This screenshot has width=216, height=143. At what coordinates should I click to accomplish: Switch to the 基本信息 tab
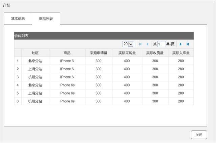pos(18,19)
